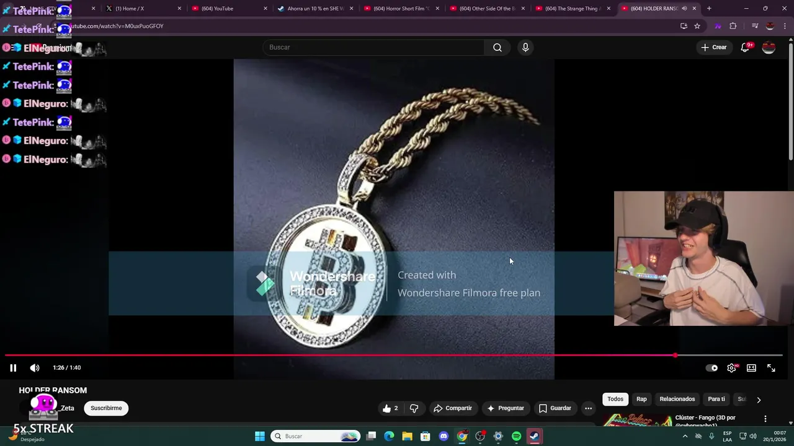Viewport: 794px width, 446px height.
Task: Mute the HOLDER RANSOM tab via speaker icon
Action: click(x=684, y=9)
